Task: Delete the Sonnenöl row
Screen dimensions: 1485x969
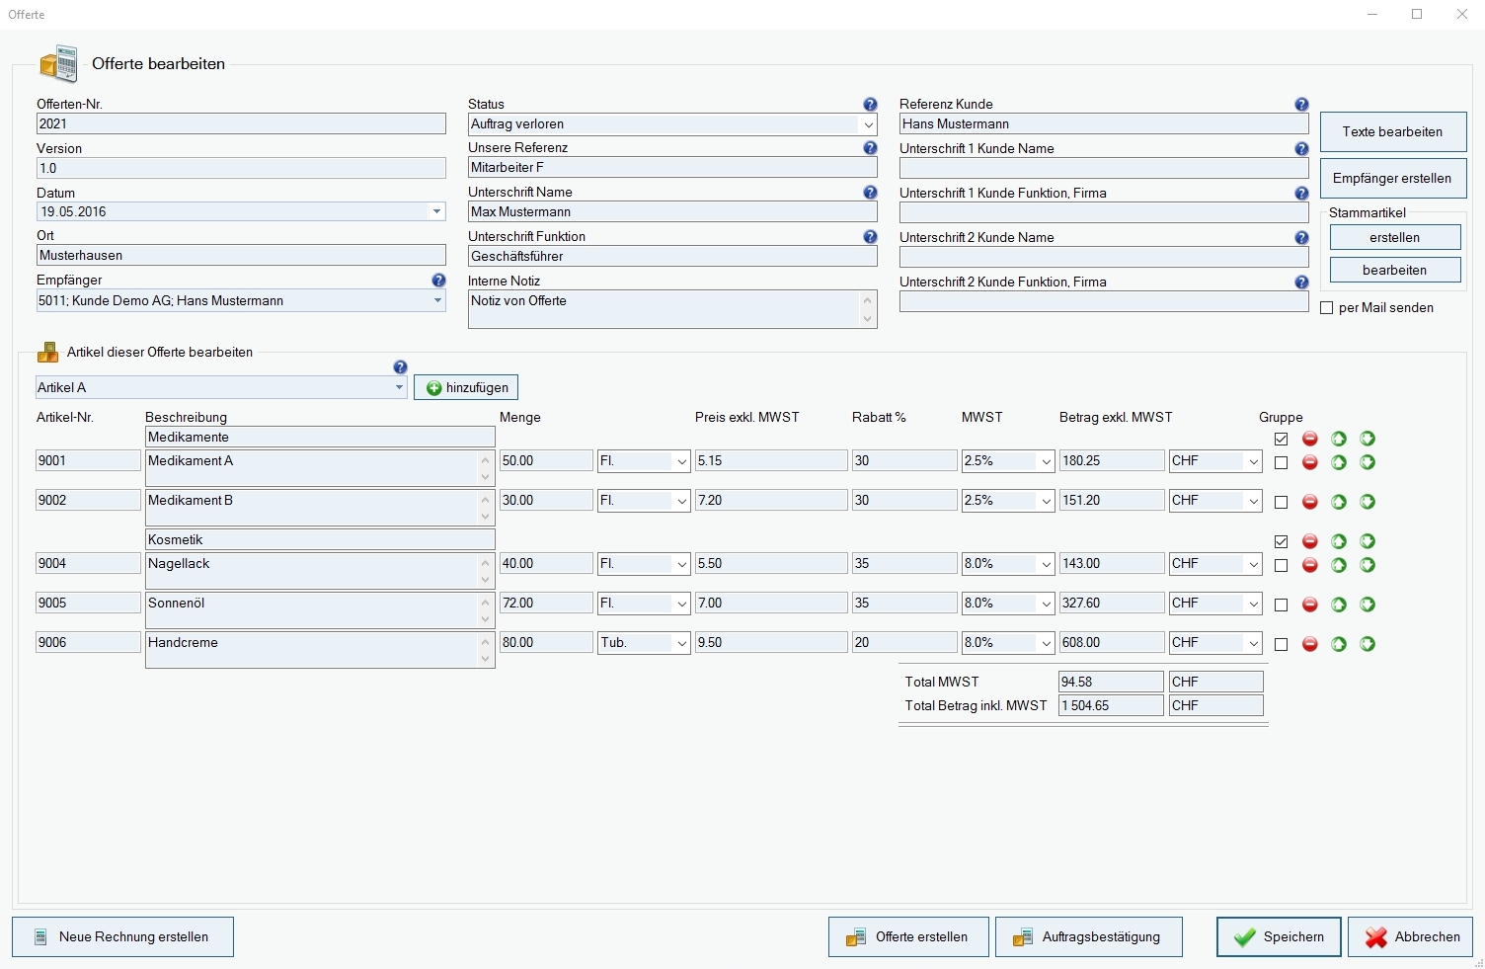Action: pyautogui.click(x=1310, y=605)
